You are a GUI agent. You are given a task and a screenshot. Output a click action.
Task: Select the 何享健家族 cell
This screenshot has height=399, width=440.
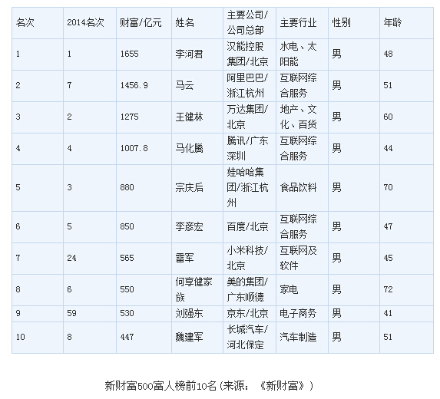[x=197, y=289]
